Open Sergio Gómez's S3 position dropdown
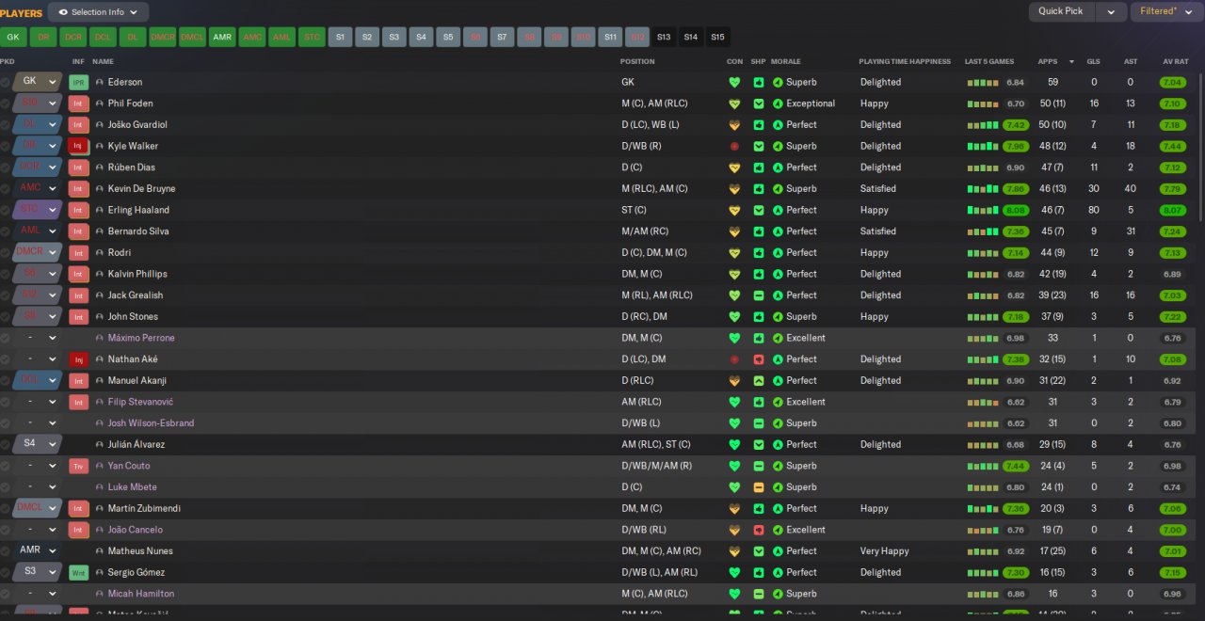 pyautogui.click(x=38, y=572)
